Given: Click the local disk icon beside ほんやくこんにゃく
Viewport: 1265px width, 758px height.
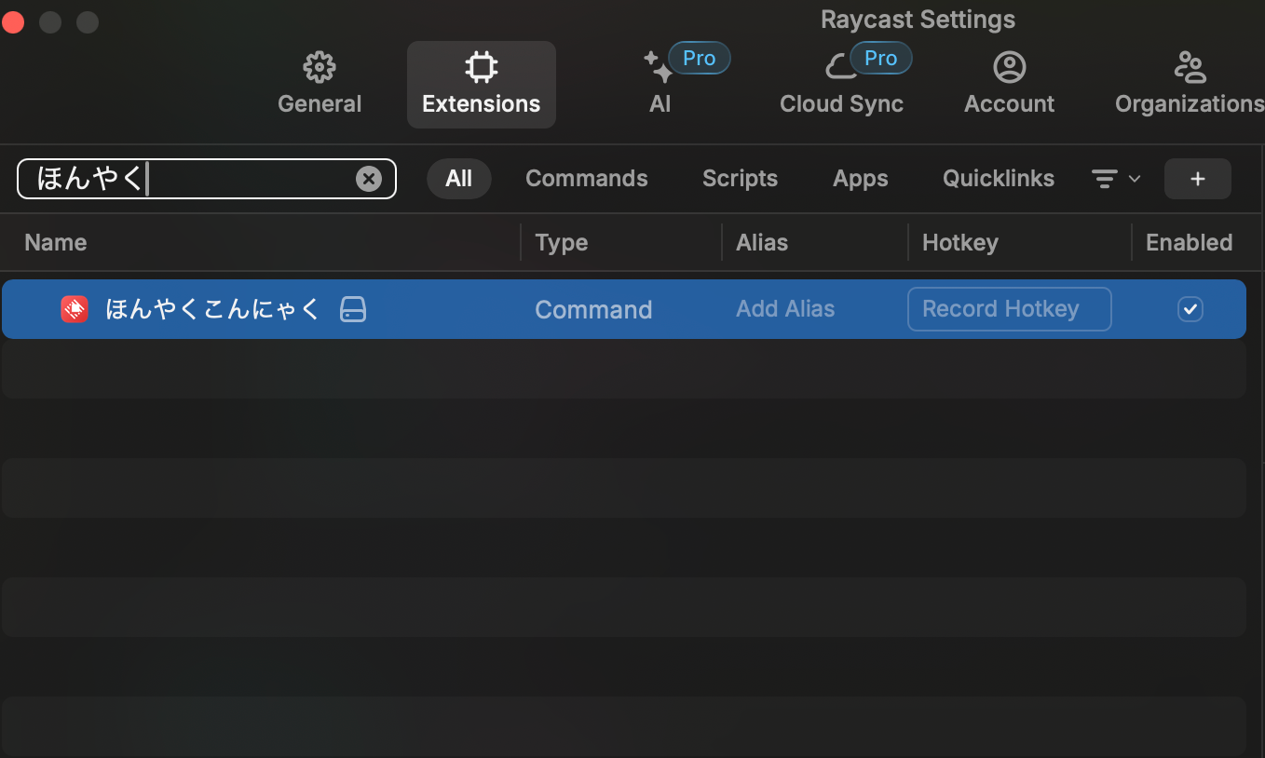Looking at the screenshot, I should 353,309.
